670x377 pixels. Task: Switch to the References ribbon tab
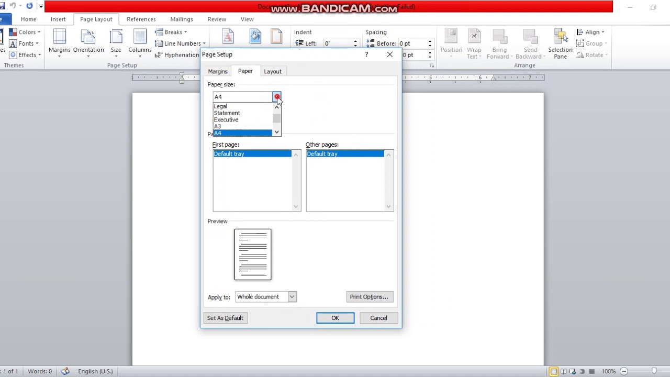(141, 19)
